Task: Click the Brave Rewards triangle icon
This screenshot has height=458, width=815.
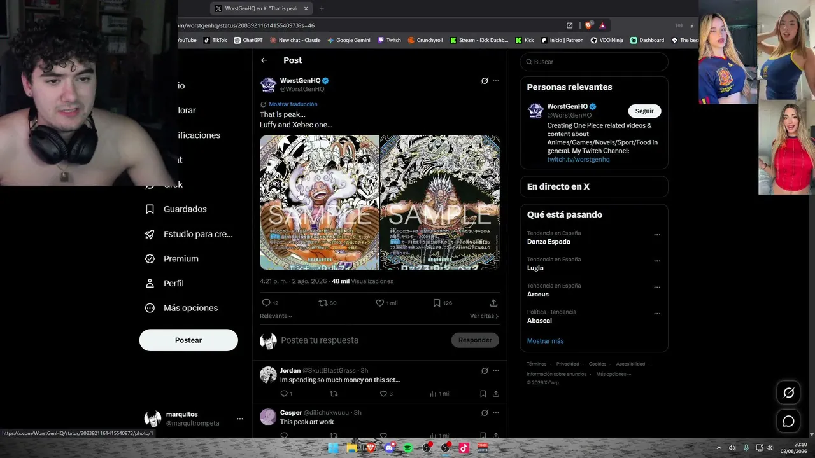Action: 602,25
